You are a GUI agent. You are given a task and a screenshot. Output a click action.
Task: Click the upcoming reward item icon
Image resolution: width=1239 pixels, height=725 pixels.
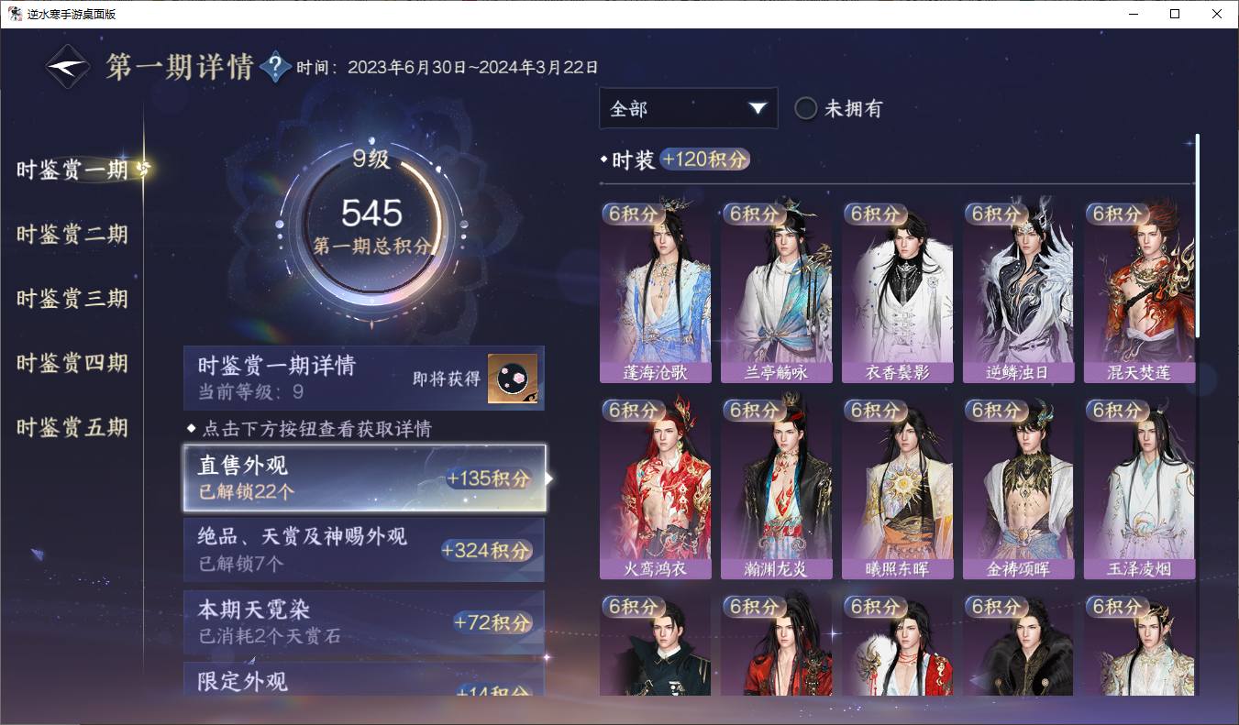pyautogui.click(x=513, y=378)
